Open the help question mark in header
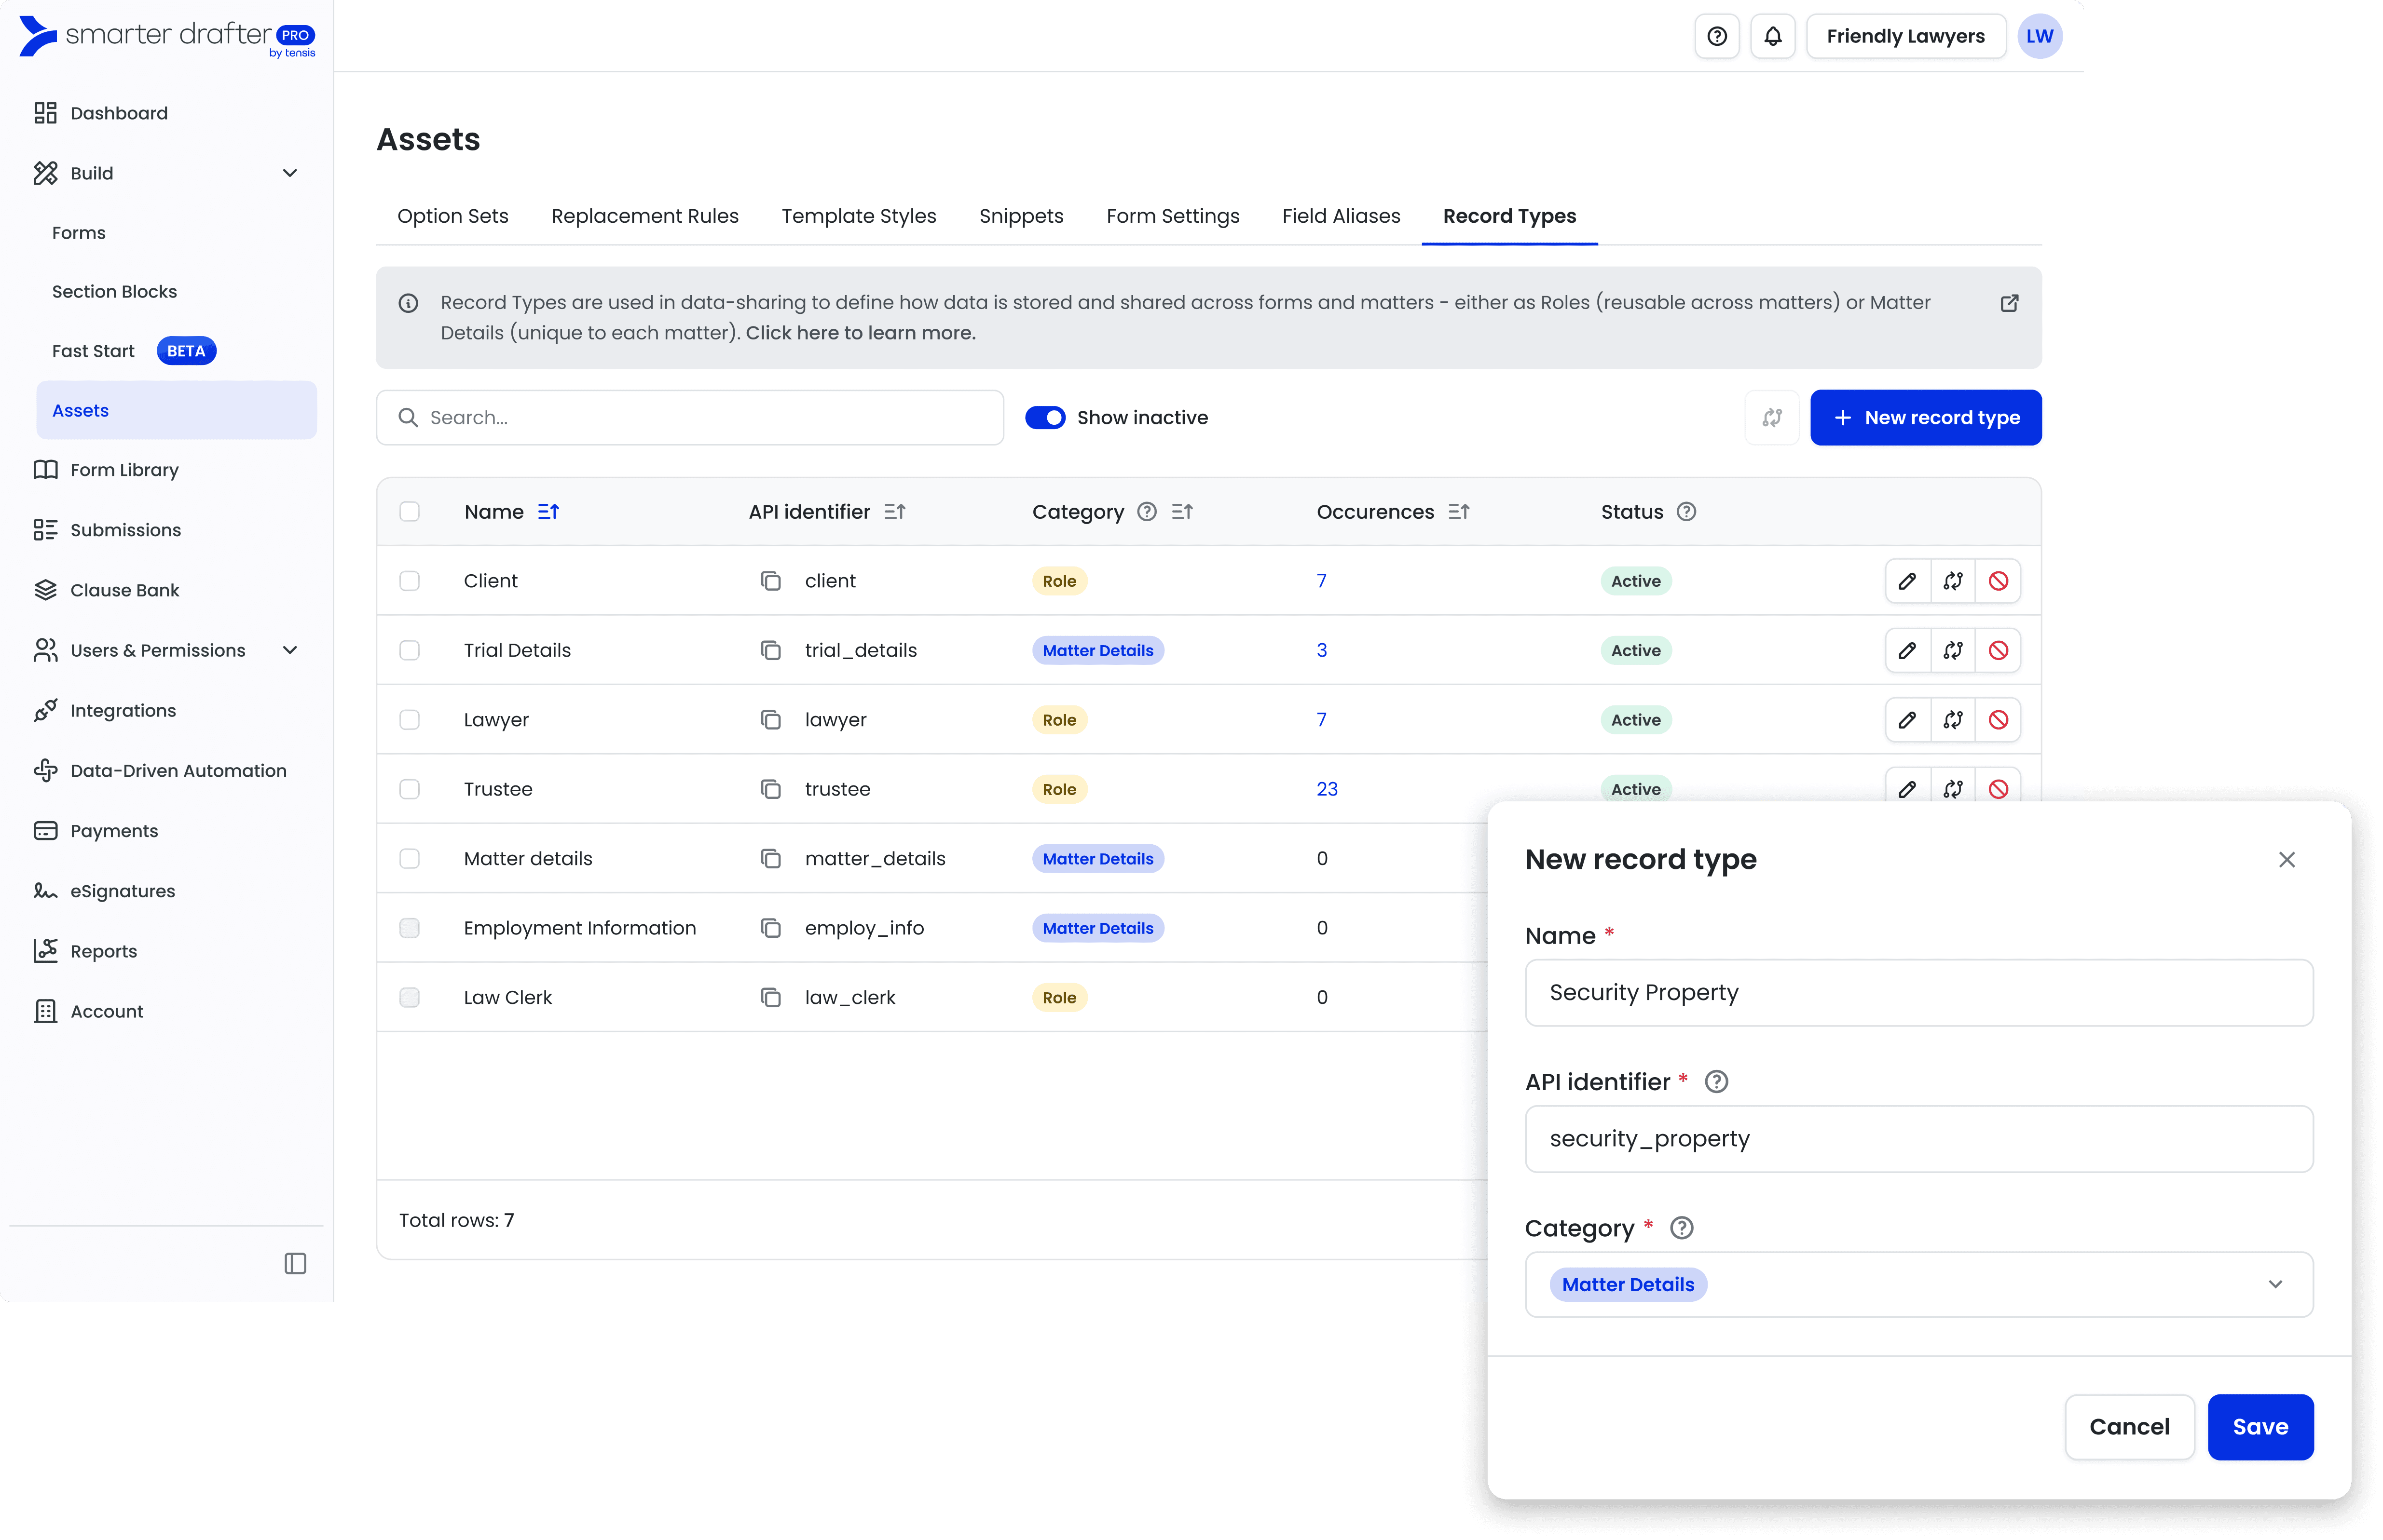 1717,36
